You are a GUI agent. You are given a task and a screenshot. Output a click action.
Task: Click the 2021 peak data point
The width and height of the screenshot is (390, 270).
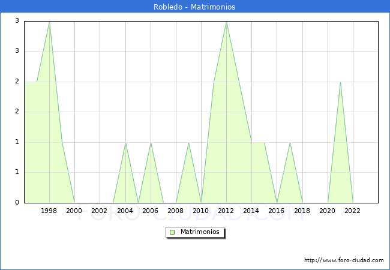coord(340,82)
